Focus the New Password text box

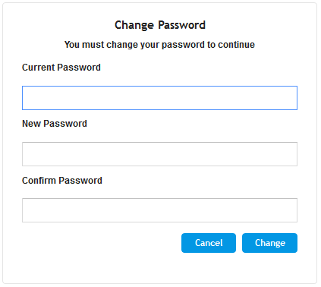159,154
